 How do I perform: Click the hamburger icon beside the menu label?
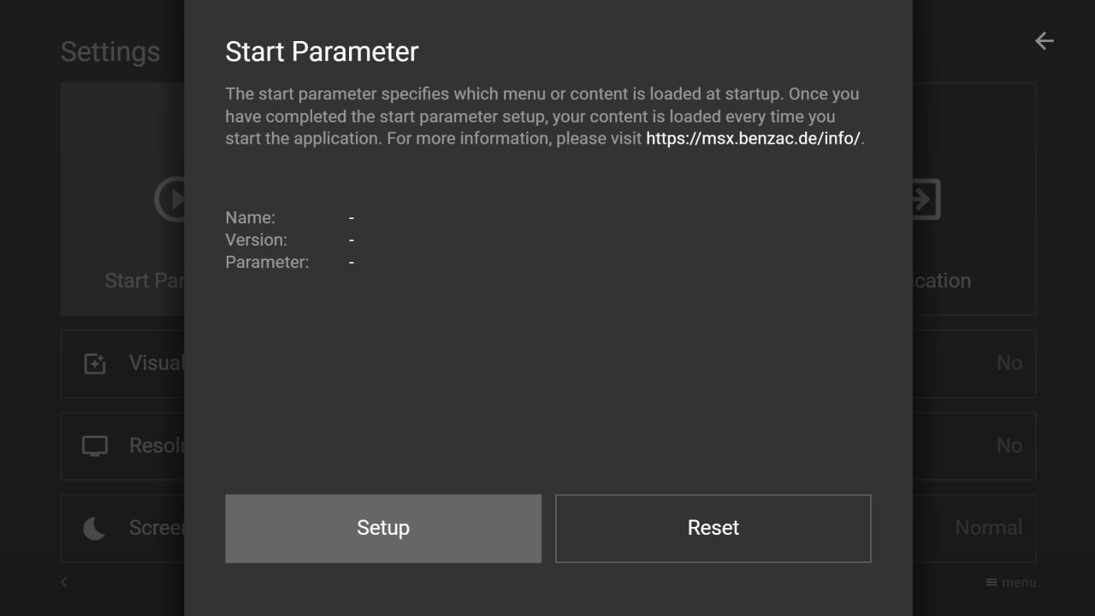click(991, 583)
